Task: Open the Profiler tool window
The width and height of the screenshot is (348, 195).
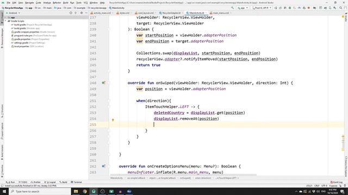Action: point(35,182)
